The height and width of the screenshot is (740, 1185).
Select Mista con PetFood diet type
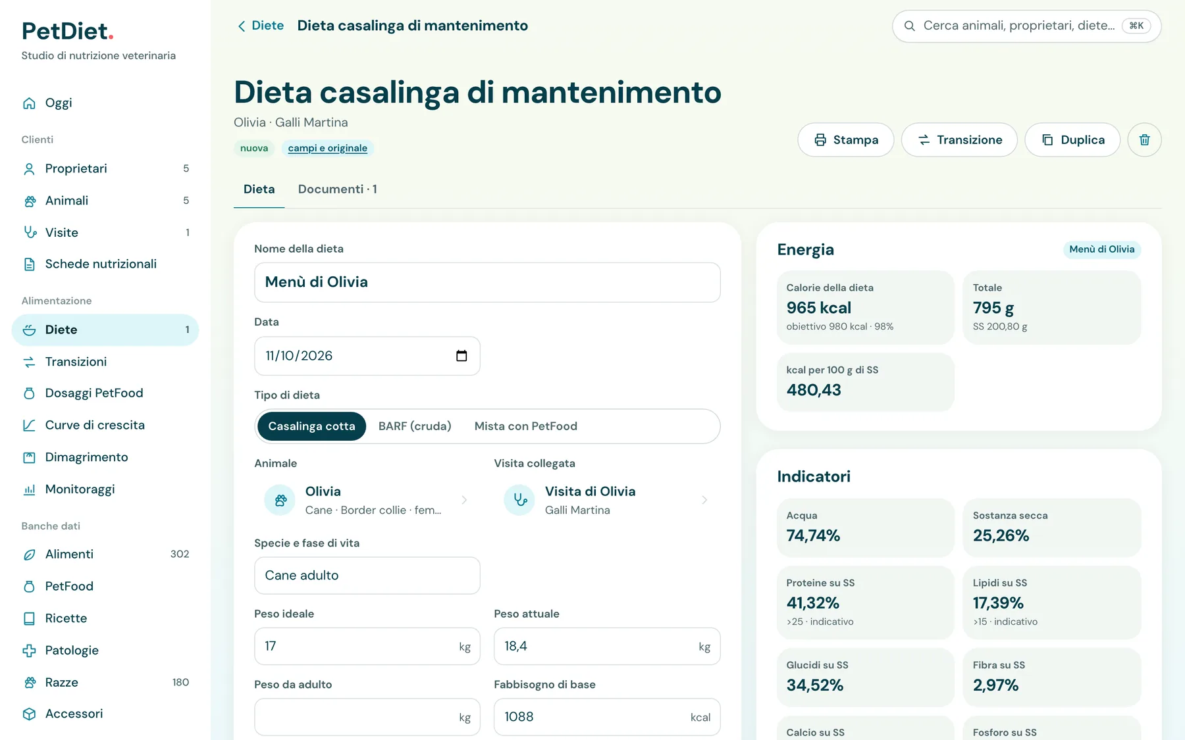[525, 426]
